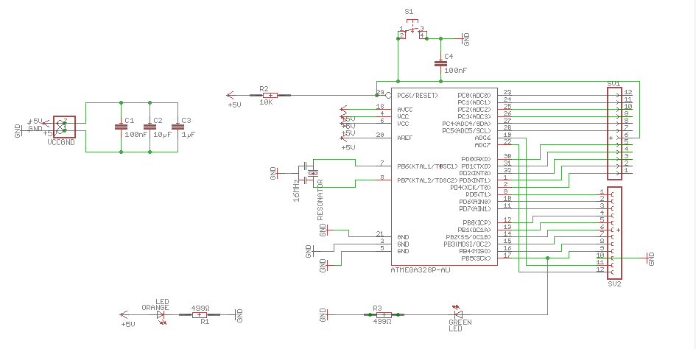Select the PD4(XCK/T0) pin label
The width and height of the screenshot is (696, 349).
point(471,187)
